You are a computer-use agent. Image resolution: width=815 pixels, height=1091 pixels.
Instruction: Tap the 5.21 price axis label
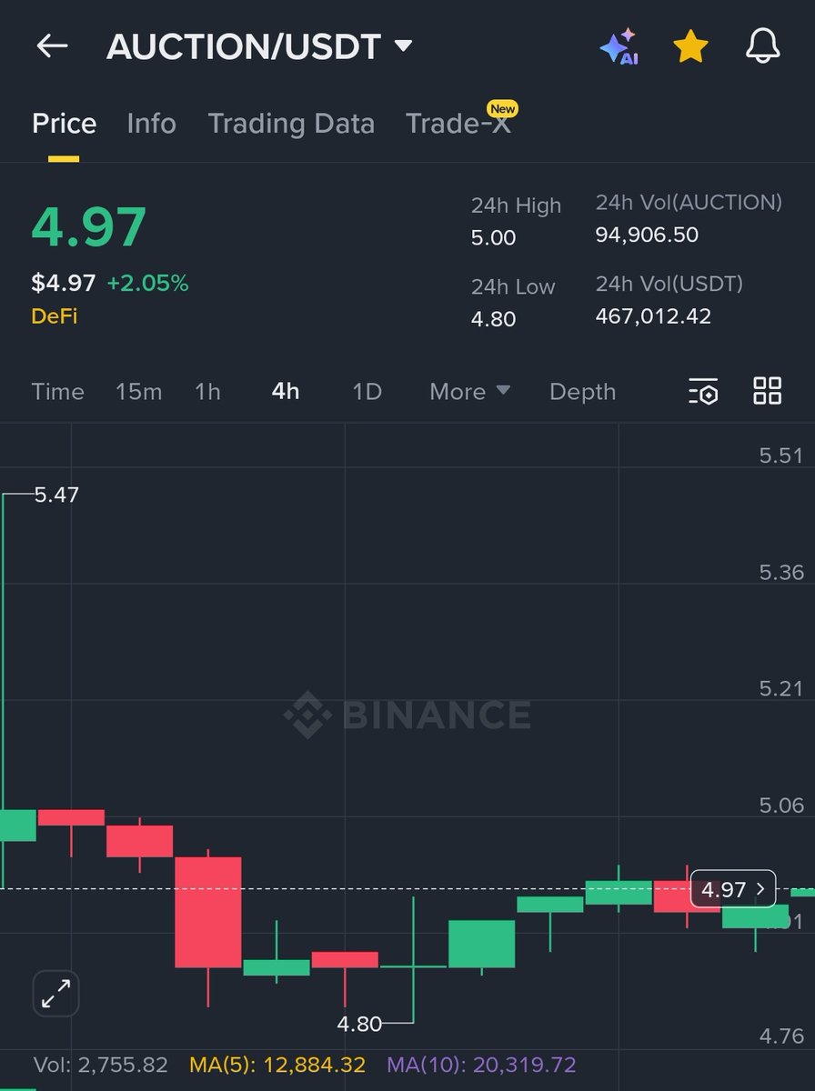click(782, 688)
